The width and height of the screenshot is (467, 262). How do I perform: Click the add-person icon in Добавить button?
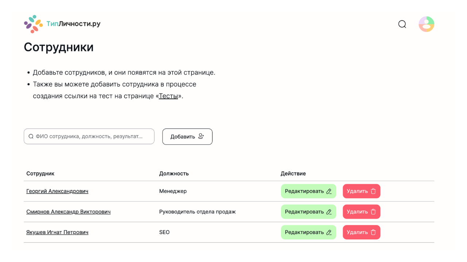coord(201,136)
